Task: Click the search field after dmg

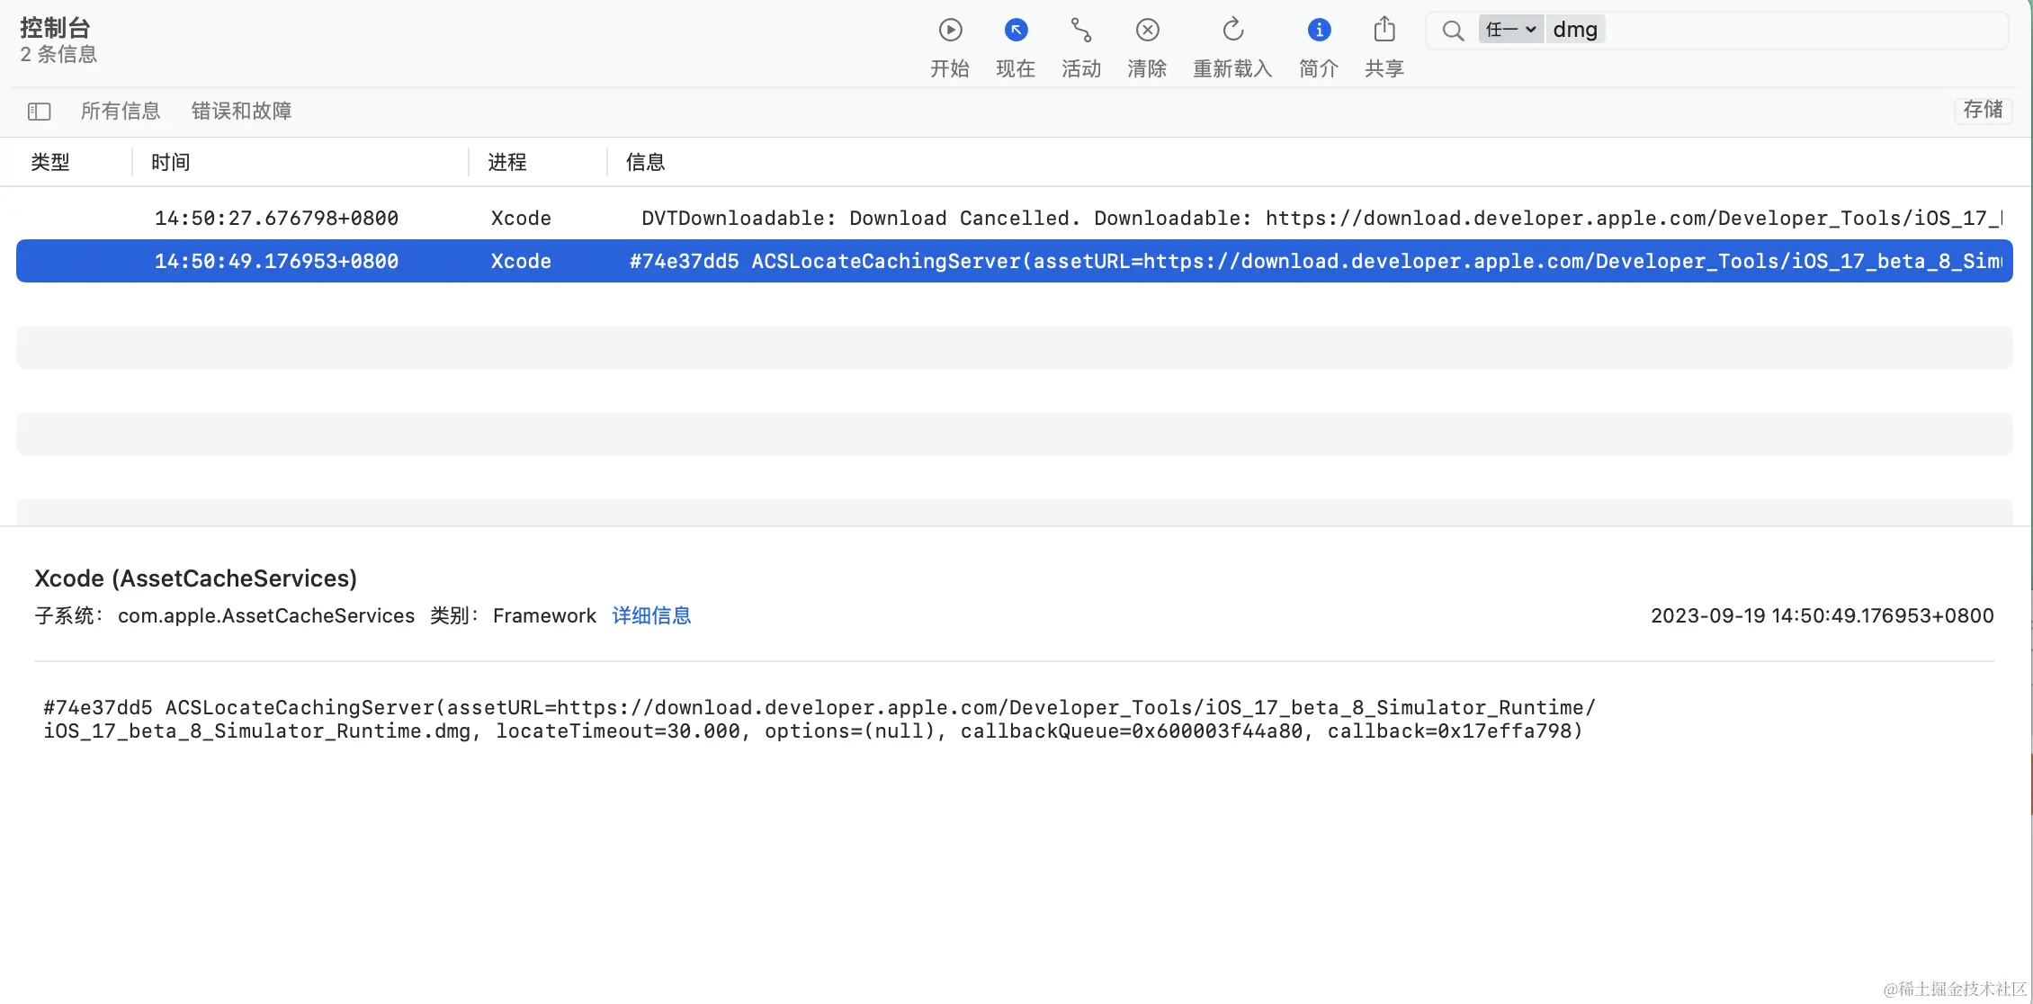Action: click(1799, 31)
